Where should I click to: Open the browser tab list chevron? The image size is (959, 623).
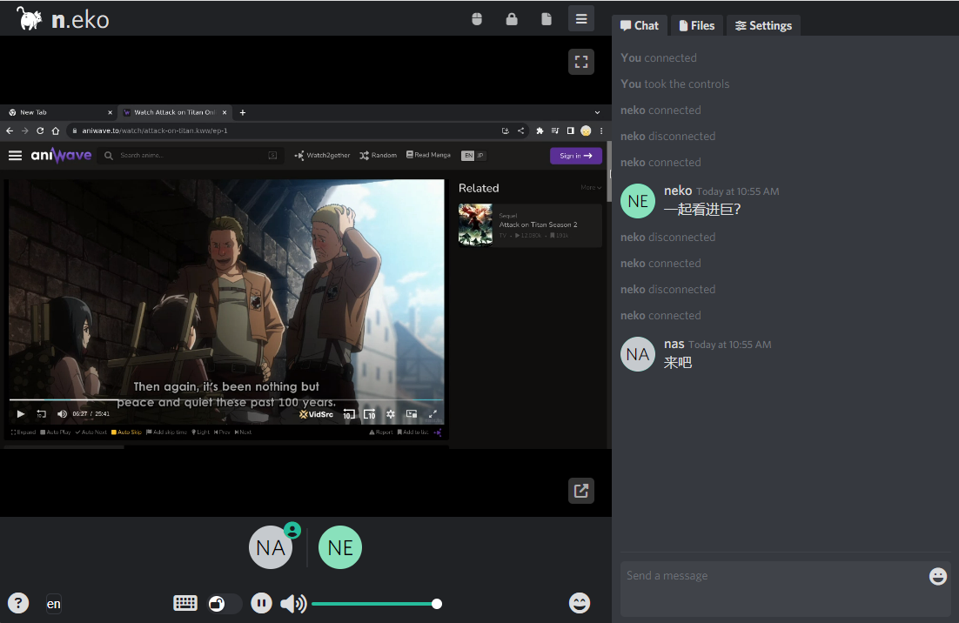click(x=597, y=112)
